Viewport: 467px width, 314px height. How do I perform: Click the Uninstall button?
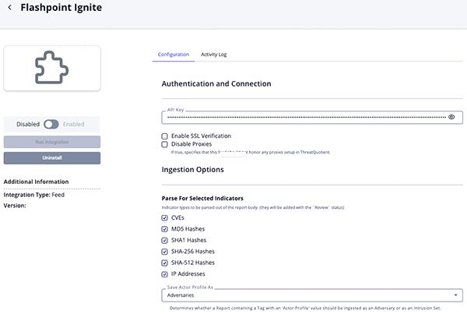point(51,158)
